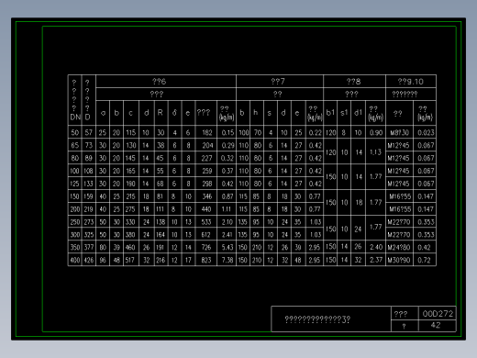Click the c value '517'
477x358 pixels.
point(129,260)
